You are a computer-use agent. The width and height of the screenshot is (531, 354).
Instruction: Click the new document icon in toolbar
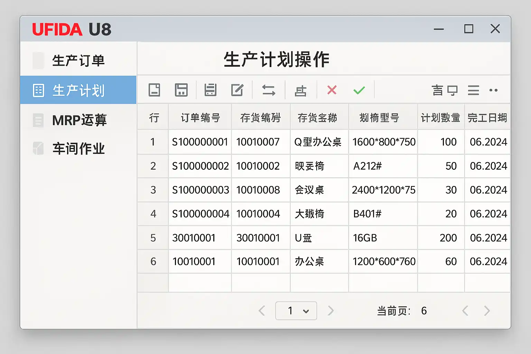click(154, 90)
